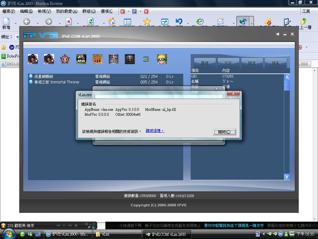Screen dimensions: 318x239
Task: Click the back arrow navigation button
Action: 27,22
